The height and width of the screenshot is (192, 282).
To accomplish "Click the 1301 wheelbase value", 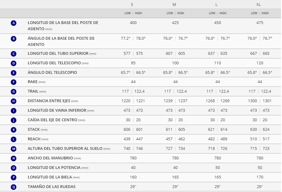I will pos(267,101).
